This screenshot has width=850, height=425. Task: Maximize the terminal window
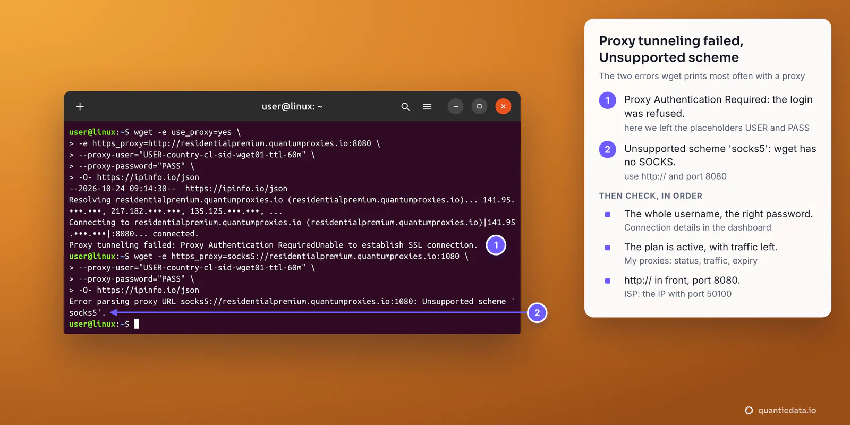click(x=479, y=106)
